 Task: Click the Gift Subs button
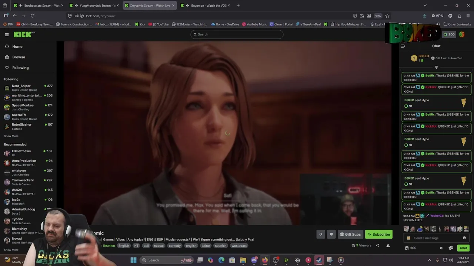(350, 234)
